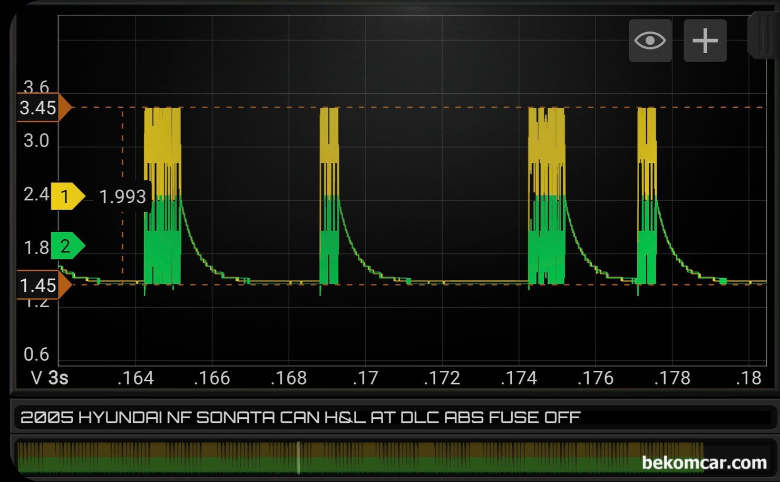Screen dimensions: 780x482
Task: Click the .172 time axis label
Action: (442, 378)
